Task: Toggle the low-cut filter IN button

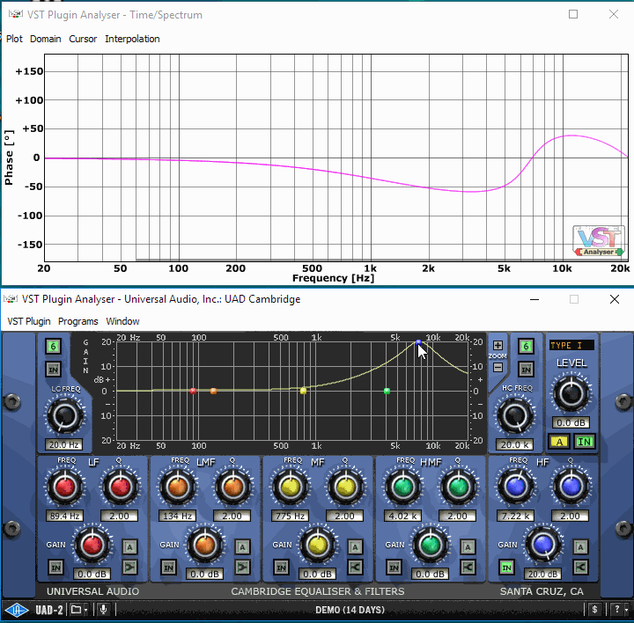Action: [54, 370]
